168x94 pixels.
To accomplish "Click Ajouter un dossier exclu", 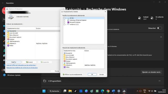I will pos(151,72).
